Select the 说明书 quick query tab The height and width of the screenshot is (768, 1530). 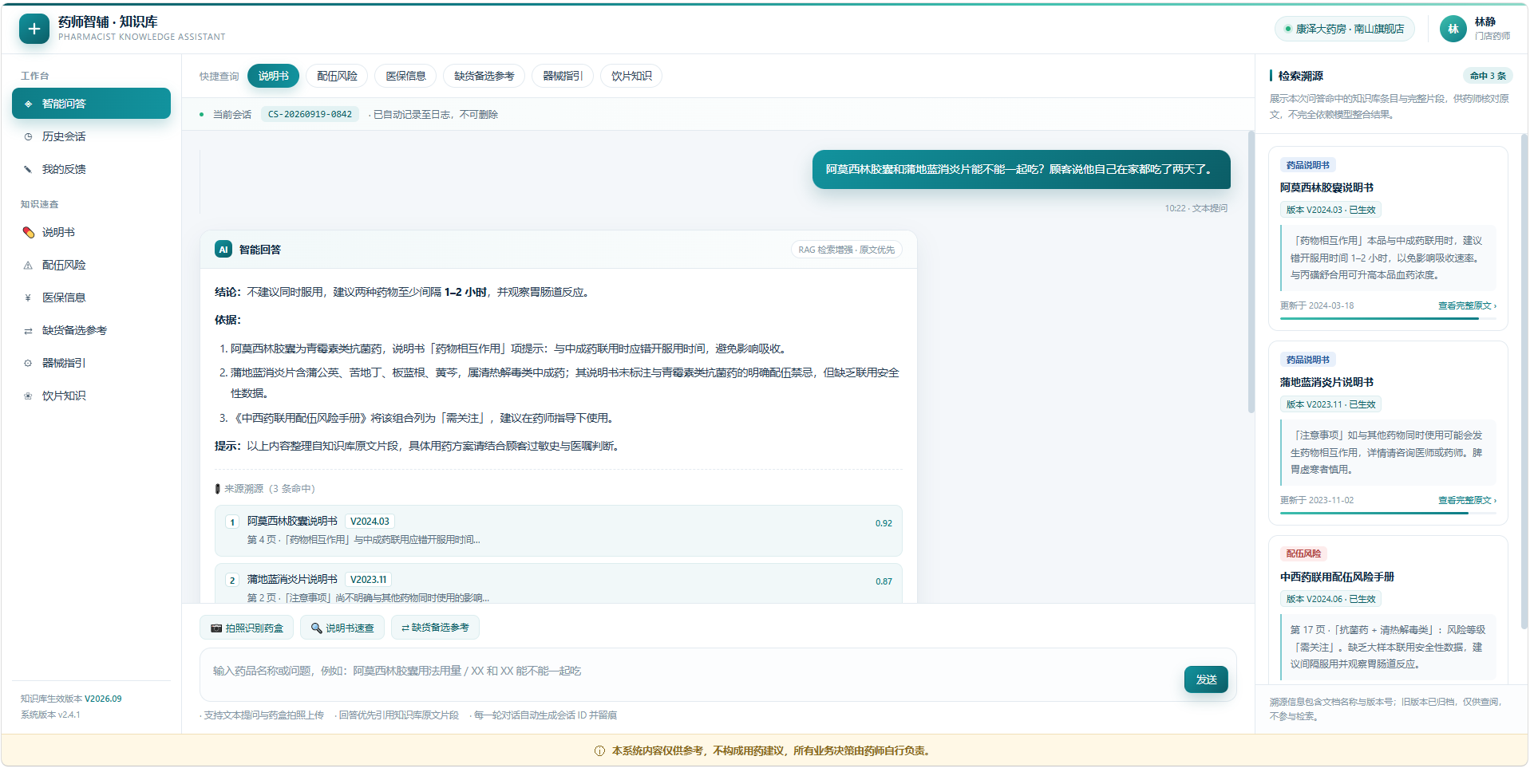(273, 76)
